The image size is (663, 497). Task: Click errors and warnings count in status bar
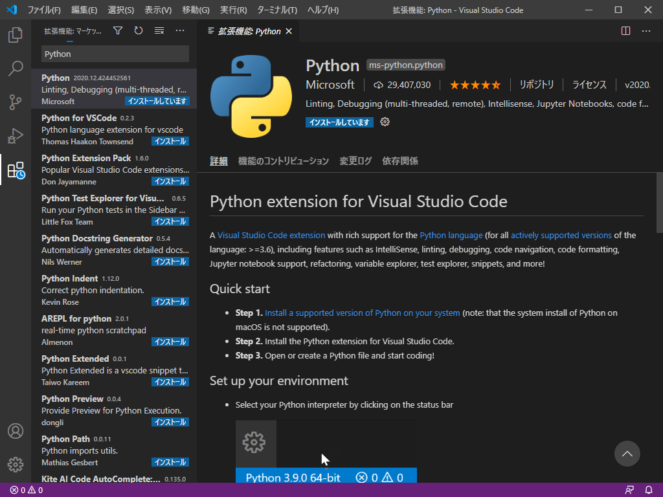coord(26,491)
